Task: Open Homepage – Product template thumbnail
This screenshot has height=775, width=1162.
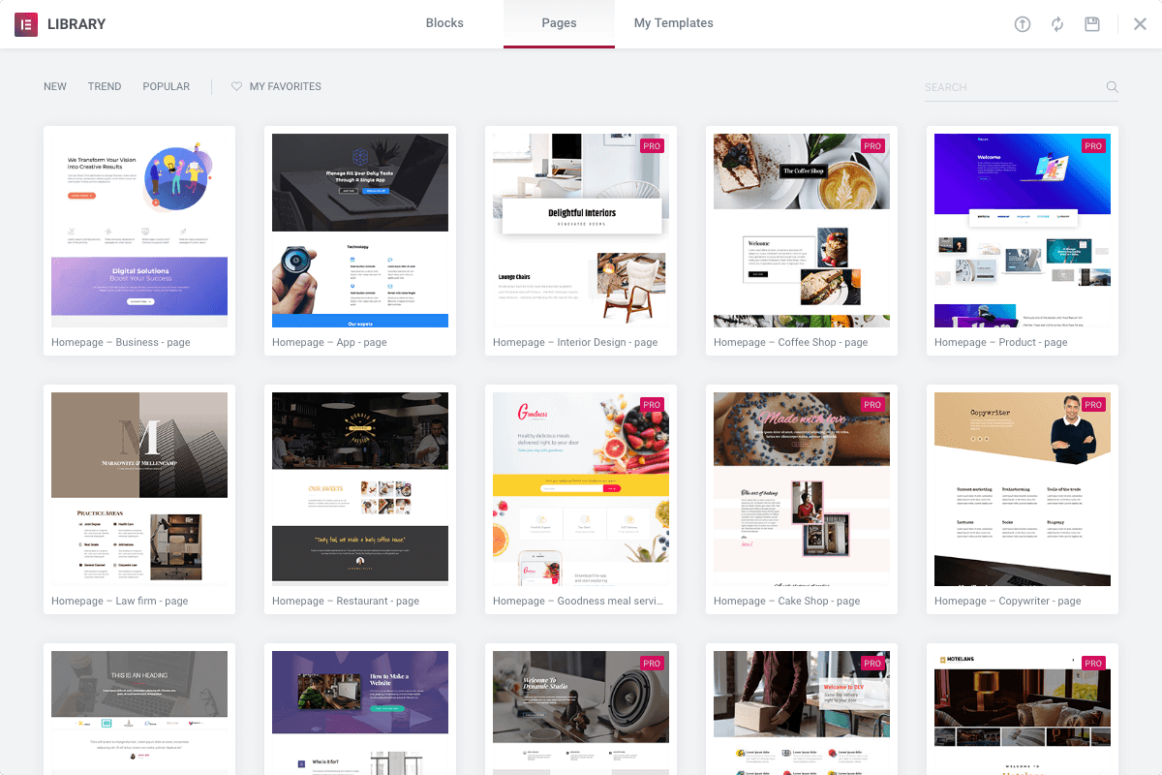Action: click(x=1023, y=231)
